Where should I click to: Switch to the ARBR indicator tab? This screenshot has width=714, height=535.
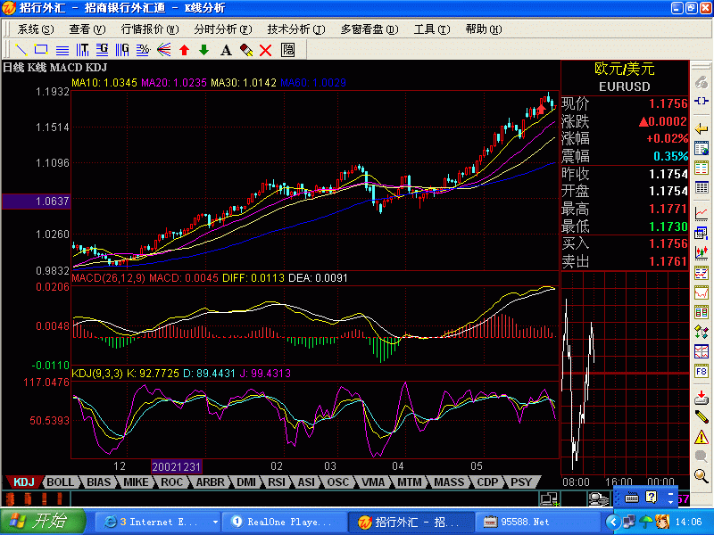(210, 482)
